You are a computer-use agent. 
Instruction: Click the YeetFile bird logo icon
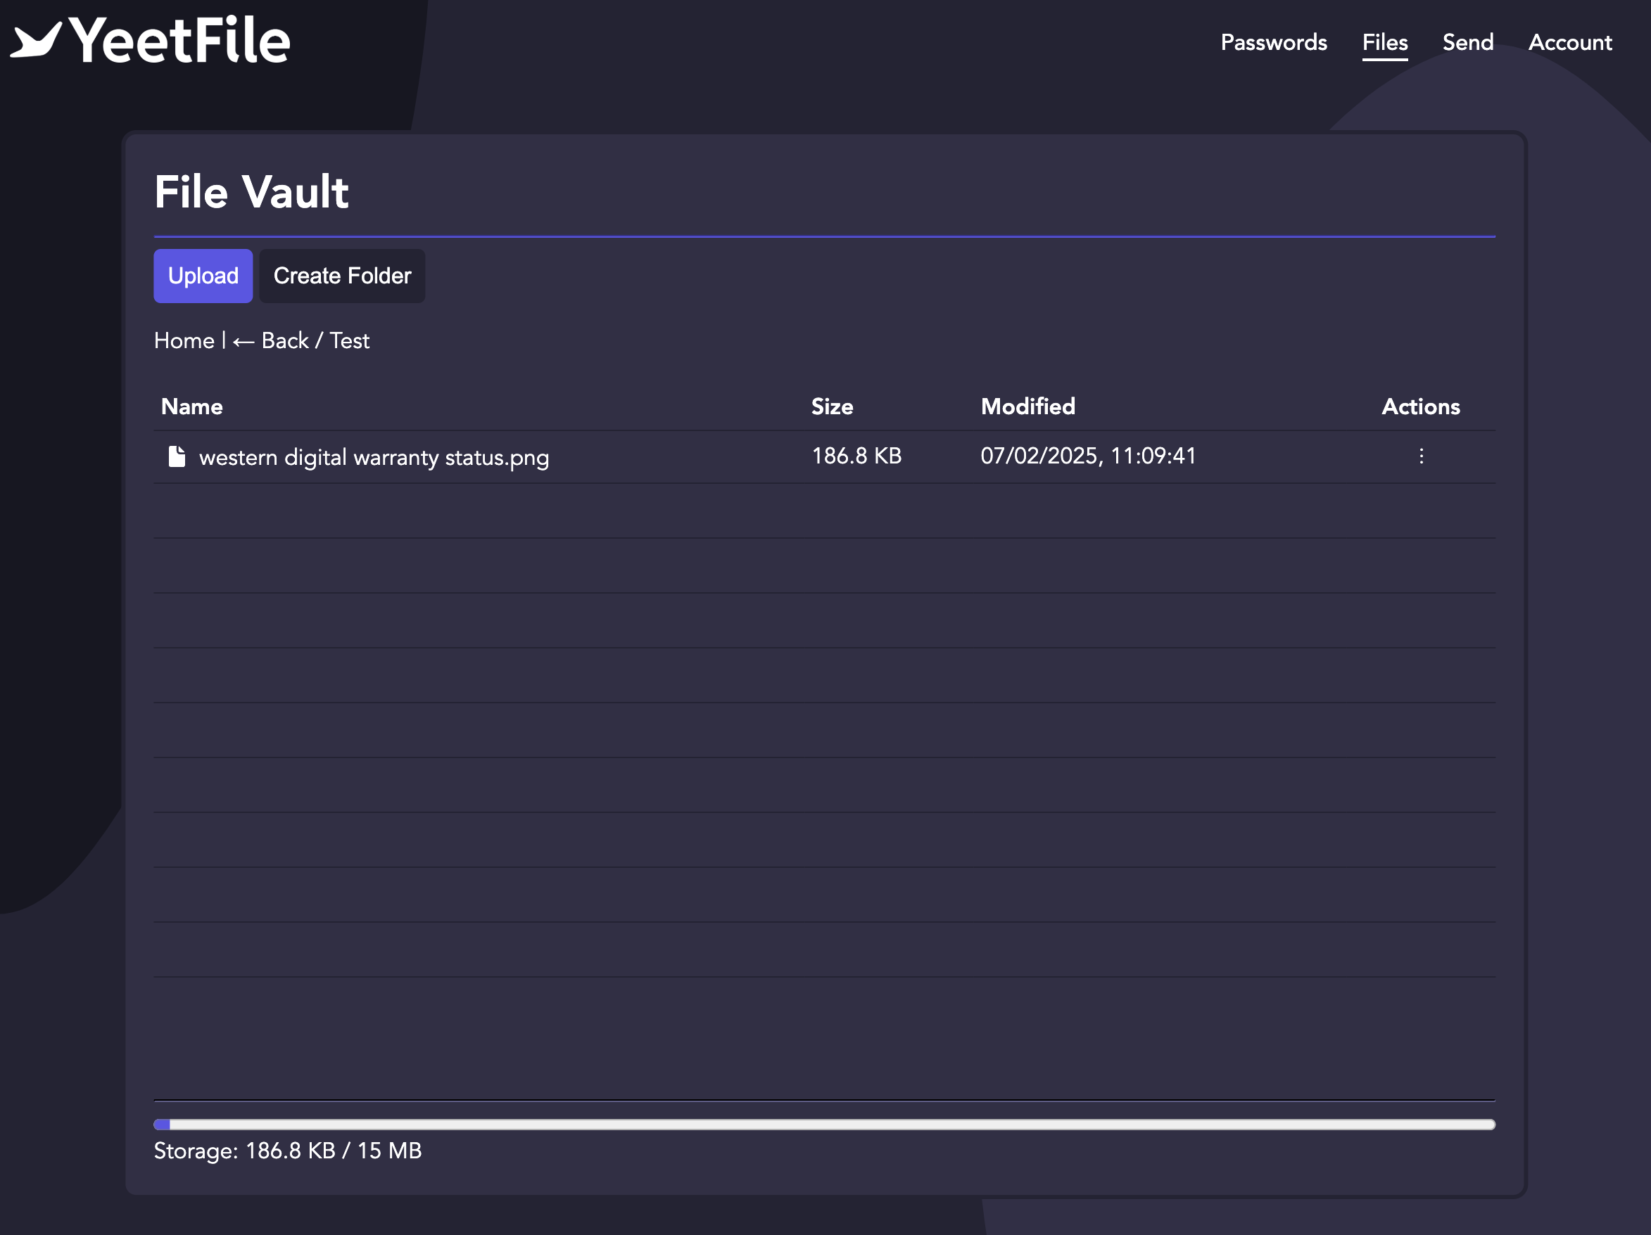[x=35, y=39]
